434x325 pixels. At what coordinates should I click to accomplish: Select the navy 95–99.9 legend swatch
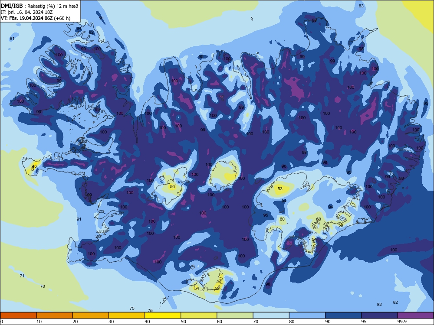(379, 315)
